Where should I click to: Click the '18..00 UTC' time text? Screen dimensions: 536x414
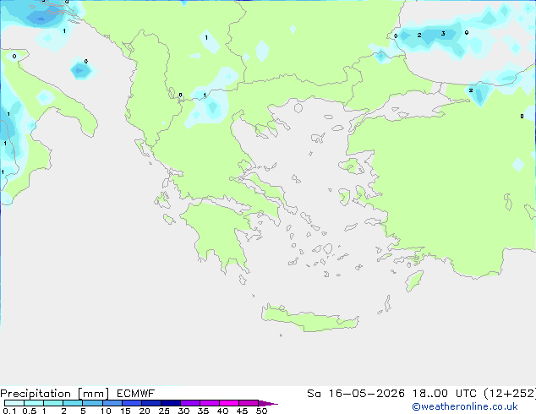click(x=445, y=394)
